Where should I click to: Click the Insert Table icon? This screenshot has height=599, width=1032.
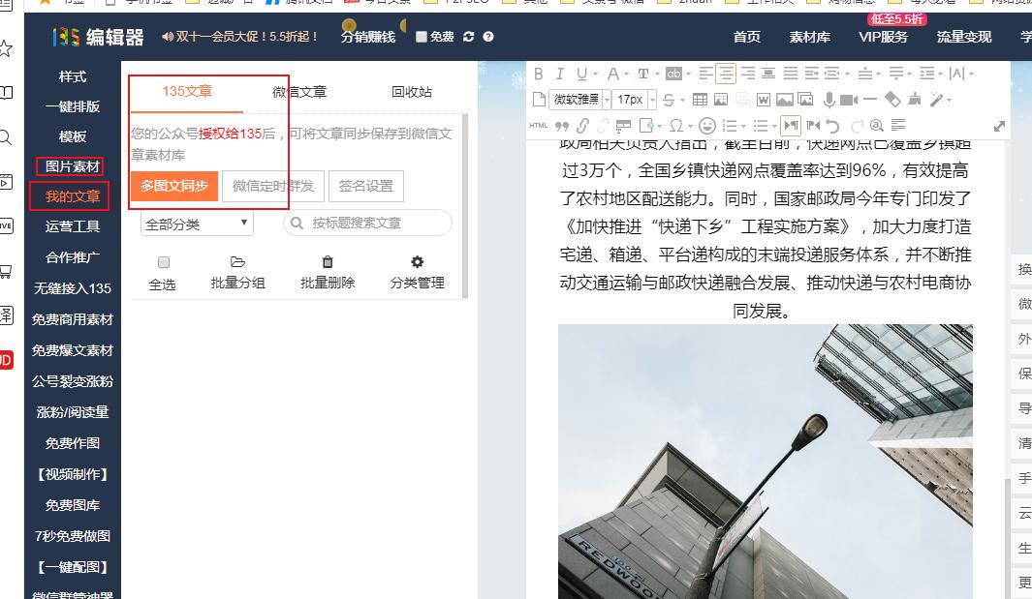click(x=699, y=101)
